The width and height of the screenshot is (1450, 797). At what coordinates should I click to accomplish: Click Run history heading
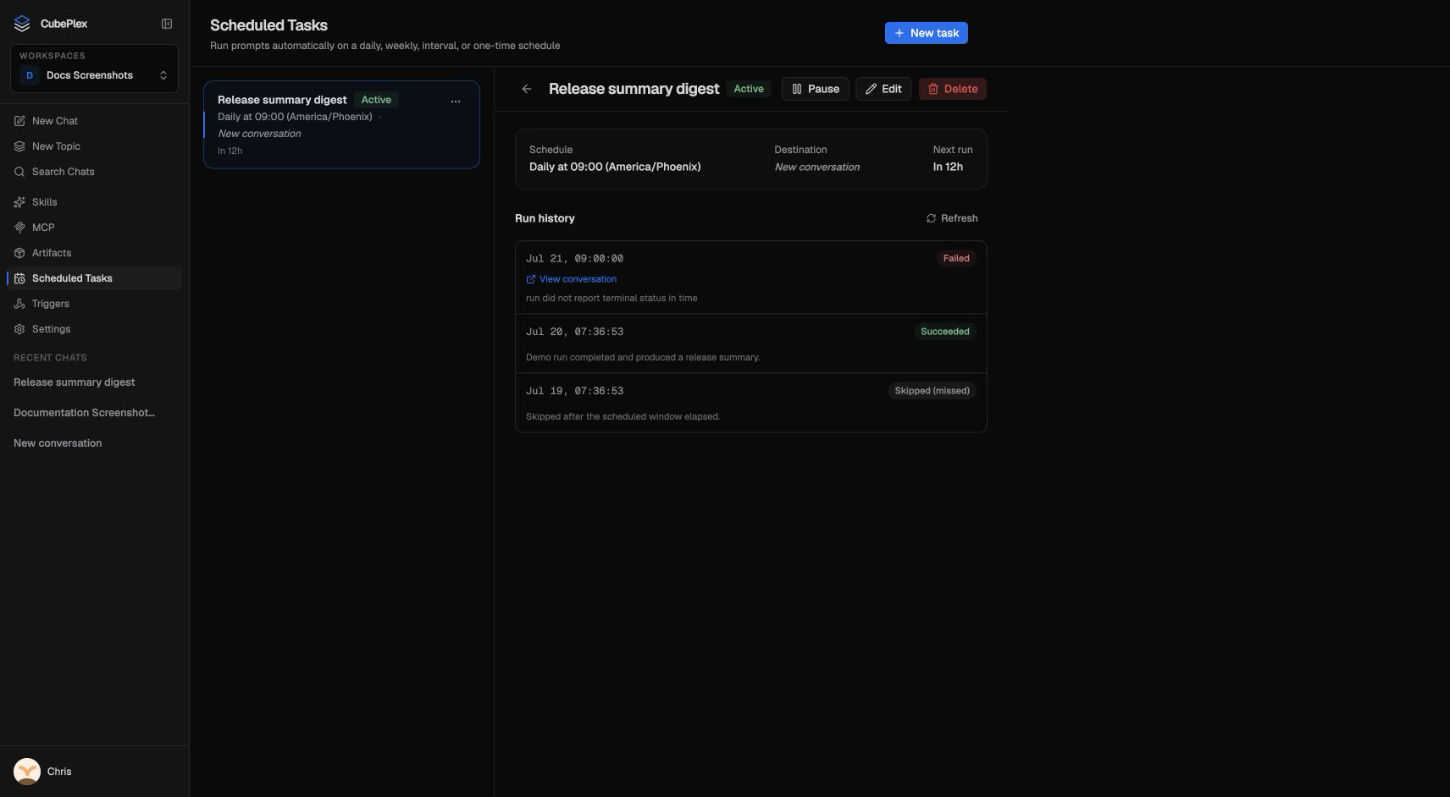point(545,218)
